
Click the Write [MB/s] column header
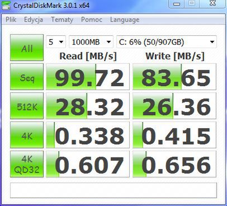(x=175, y=56)
